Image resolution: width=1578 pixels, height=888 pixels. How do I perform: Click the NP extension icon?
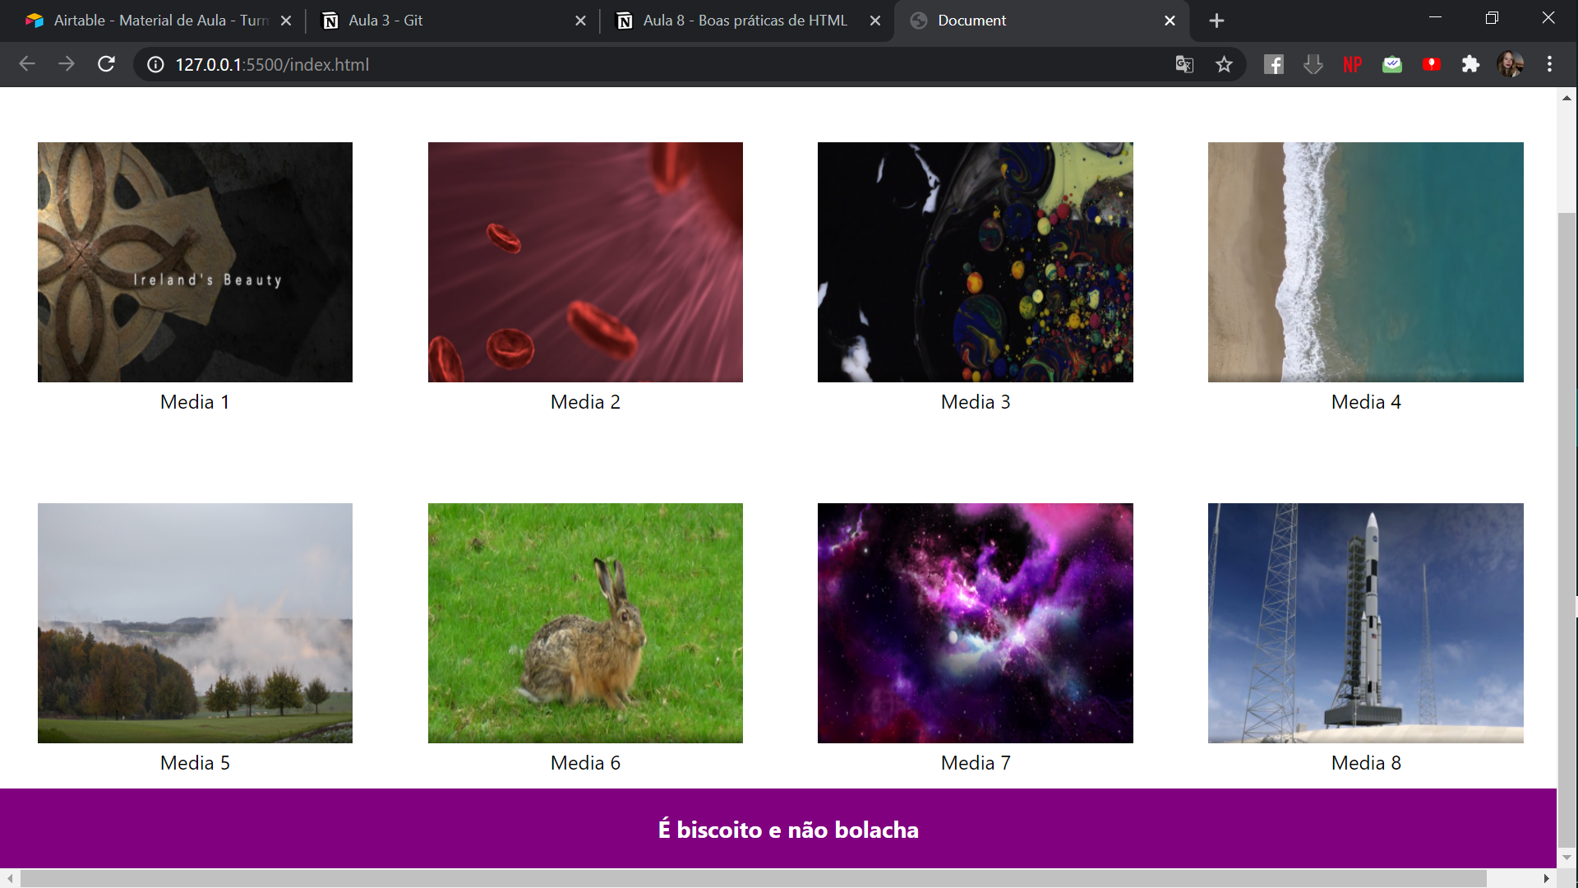[x=1352, y=64]
